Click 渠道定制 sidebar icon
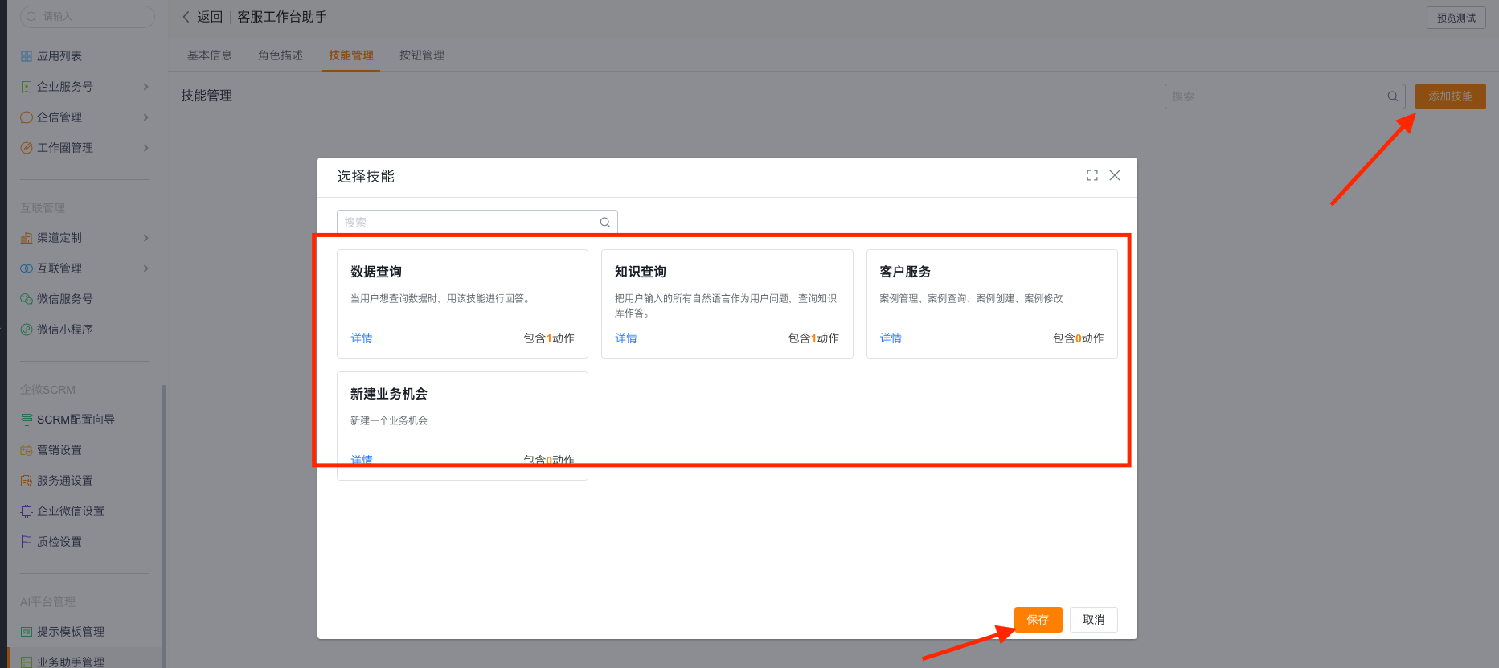The width and height of the screenshot is (1499, 668). (x=27, y=238)
